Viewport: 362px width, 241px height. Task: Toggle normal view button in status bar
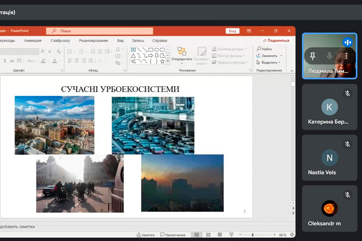coord(197,235)
